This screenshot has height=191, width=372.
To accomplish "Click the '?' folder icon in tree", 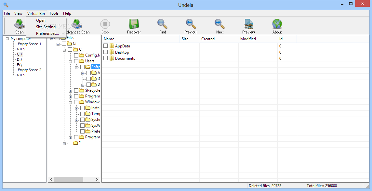I will coord(75,143).
